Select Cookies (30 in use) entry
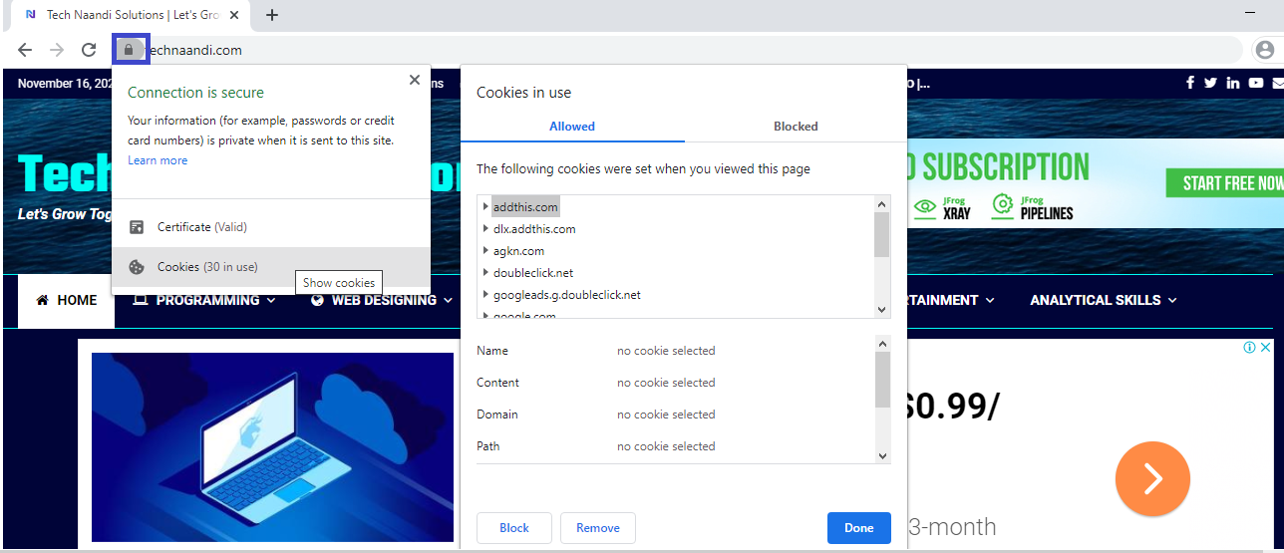 coord(271,267)
